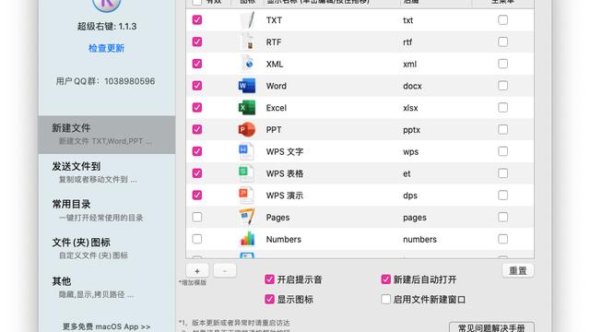The height and width of the screenshot is (332, 590).
Task: Check main-menu box for pages row
Action: pos(502,217)
